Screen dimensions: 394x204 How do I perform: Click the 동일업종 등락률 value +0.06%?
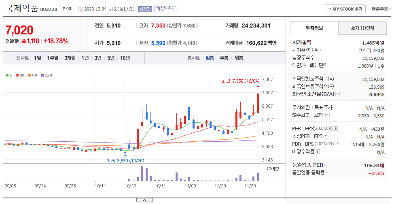coord(377,173)
